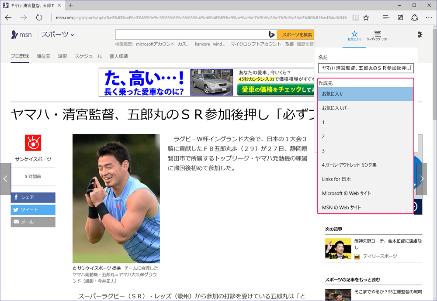Viewport: 437px width, 301px height.
Task: Select folder 3 in dropdown list
Action: (366, 151)
